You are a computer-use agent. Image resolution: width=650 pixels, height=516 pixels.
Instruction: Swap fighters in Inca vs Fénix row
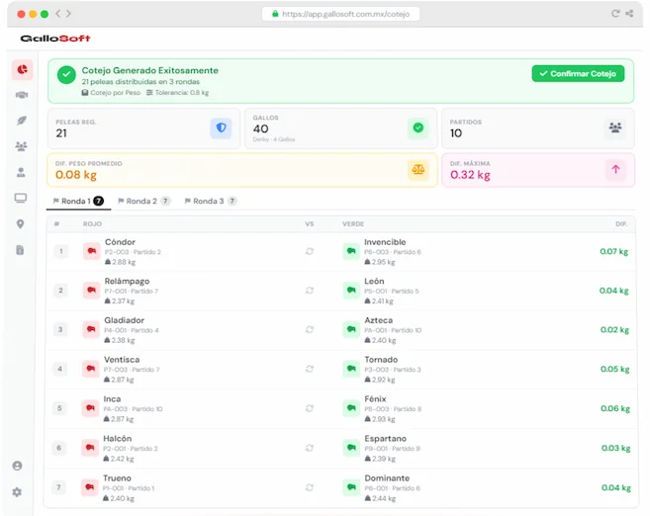310,408
